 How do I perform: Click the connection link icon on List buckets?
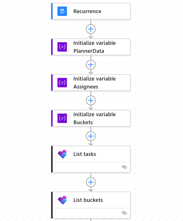tap(124, 213)
